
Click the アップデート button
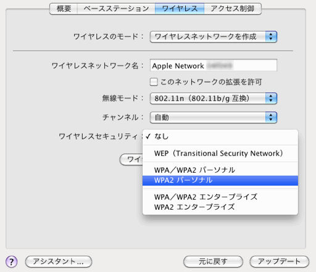click(280, 262)
